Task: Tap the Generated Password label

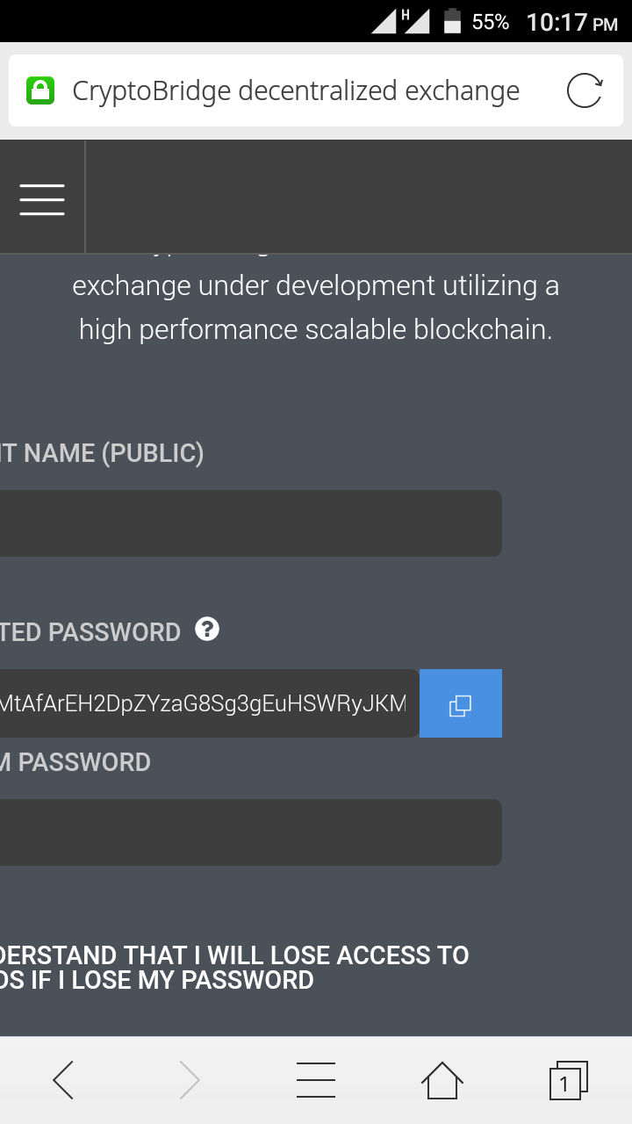Action: 90,632
